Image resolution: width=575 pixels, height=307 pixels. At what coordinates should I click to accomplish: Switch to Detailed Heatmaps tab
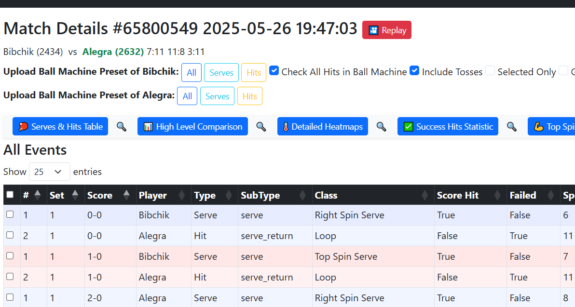tap(322, 127)
